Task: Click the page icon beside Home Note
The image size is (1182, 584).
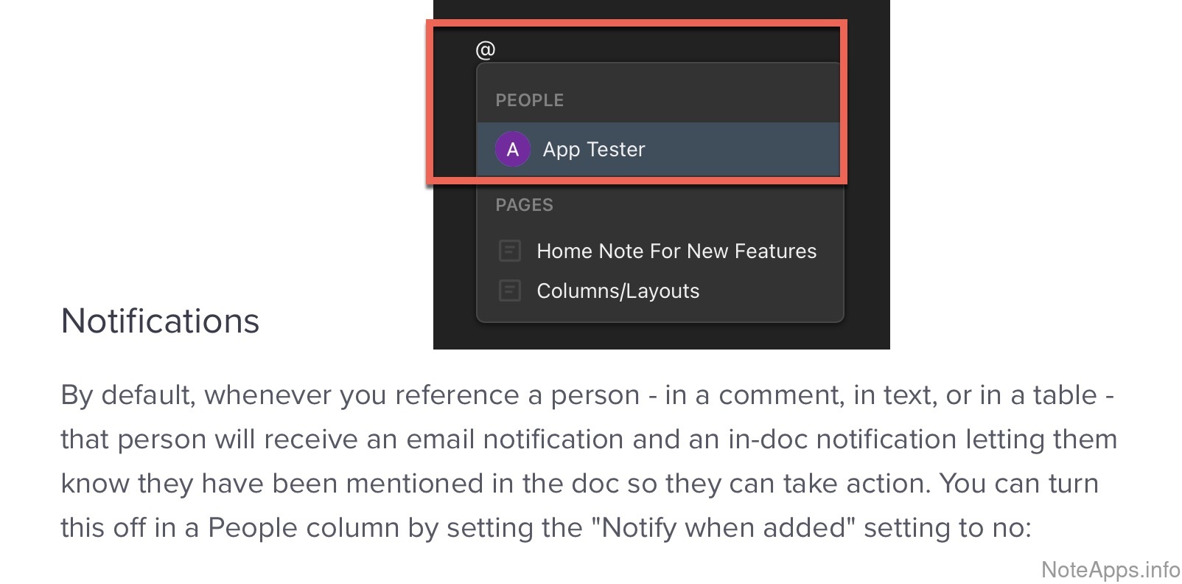Action: click(510, 251)
